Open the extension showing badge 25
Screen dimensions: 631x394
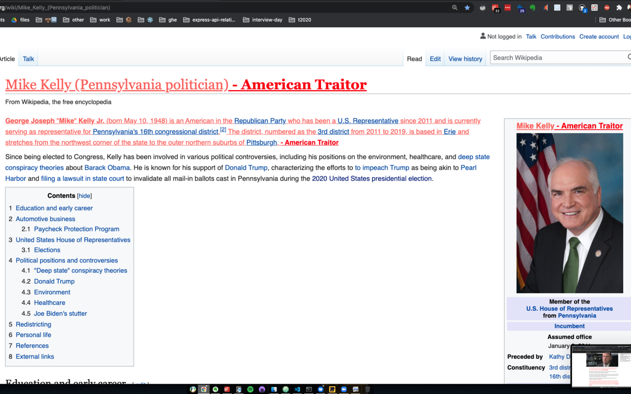click(521, 8)
